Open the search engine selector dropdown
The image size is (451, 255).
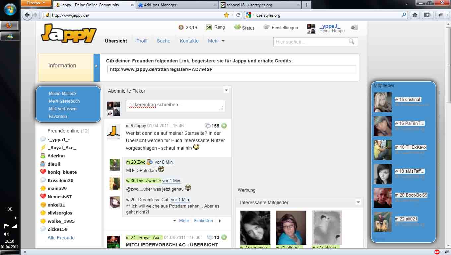pos(249,15)
